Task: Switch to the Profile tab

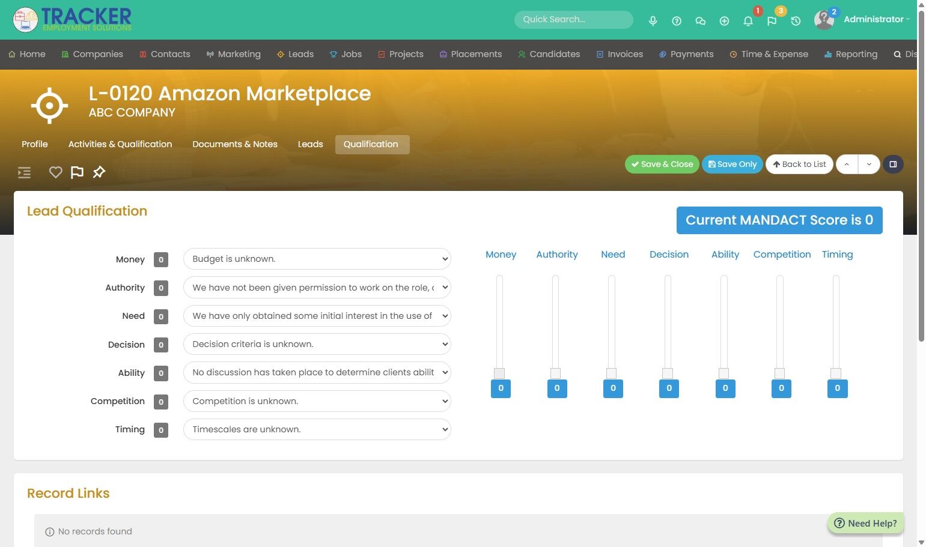Action: 35,144
